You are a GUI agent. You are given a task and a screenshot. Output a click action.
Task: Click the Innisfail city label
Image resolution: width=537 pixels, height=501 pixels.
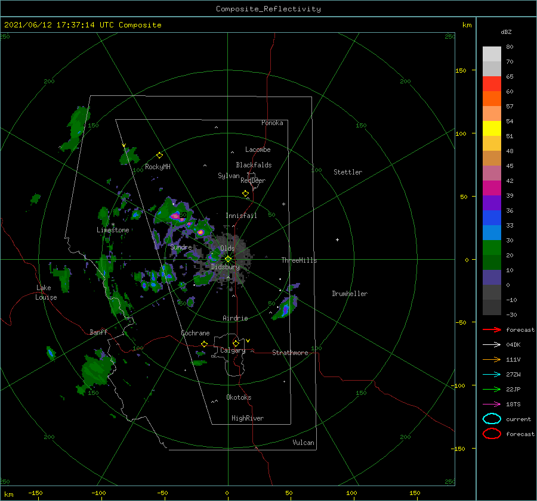click(x=241, y=216)
